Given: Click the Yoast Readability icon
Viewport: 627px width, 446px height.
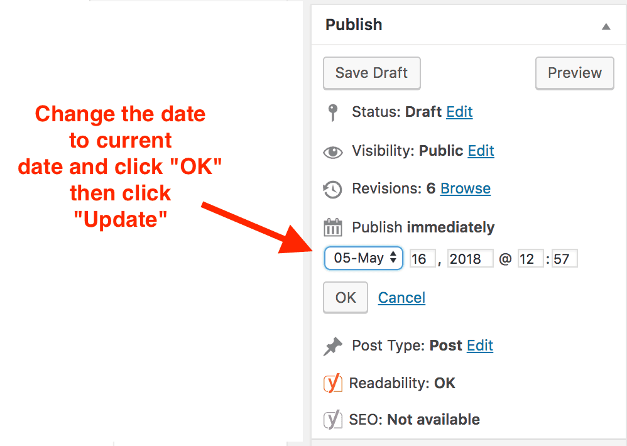Looking at the screenshot, I should click(x=332, y=383).
